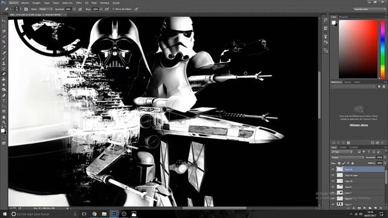Open the Flujo slider arrow in options bar
388x218 pixels.
point(101,9)
